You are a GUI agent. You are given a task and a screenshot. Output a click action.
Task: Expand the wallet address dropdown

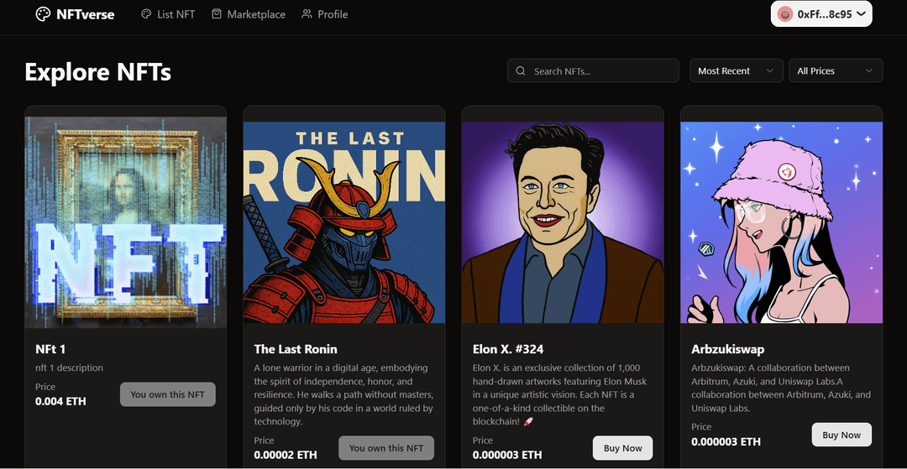point(860,14)
